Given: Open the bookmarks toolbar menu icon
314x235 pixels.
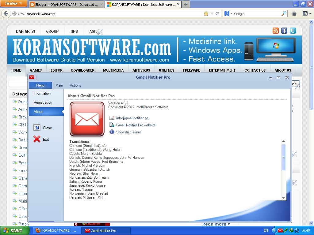Looking at the screenshot, I should click(x=307, y=13).
